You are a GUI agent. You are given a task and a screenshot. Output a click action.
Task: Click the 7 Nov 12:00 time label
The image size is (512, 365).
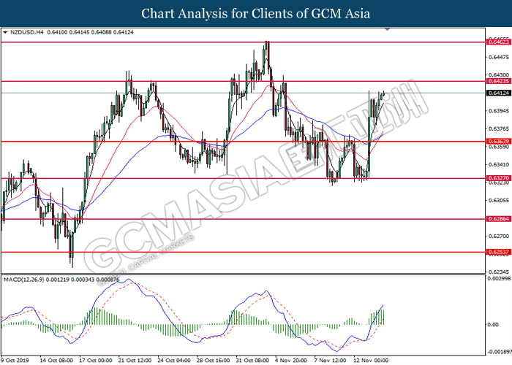331,361
